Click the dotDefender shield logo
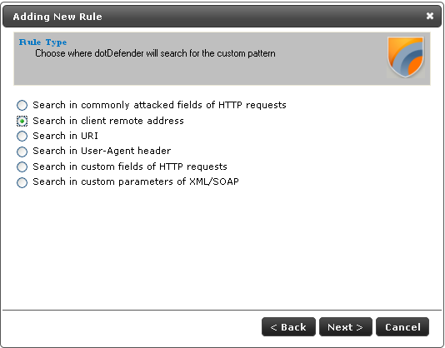The image size is (445, 348). pos(406,57)
